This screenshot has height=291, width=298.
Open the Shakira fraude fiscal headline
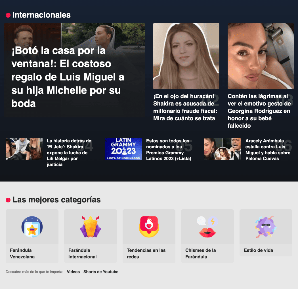coord(185,107)
